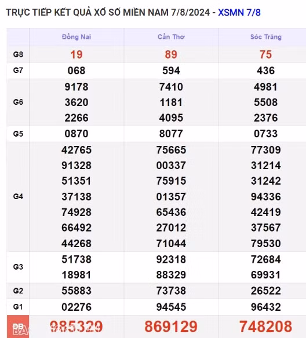The height and width of the screenshot is (338, 306).
Task: Click the page title heading text
Action: point(108,13)
